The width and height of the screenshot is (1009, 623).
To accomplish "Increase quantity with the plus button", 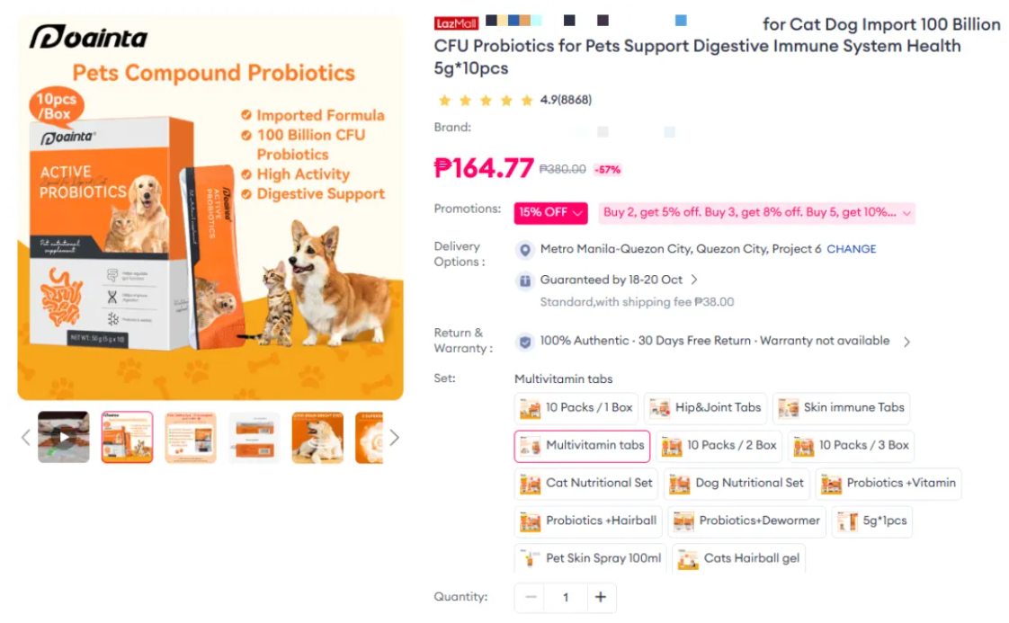I will [601, 597].
